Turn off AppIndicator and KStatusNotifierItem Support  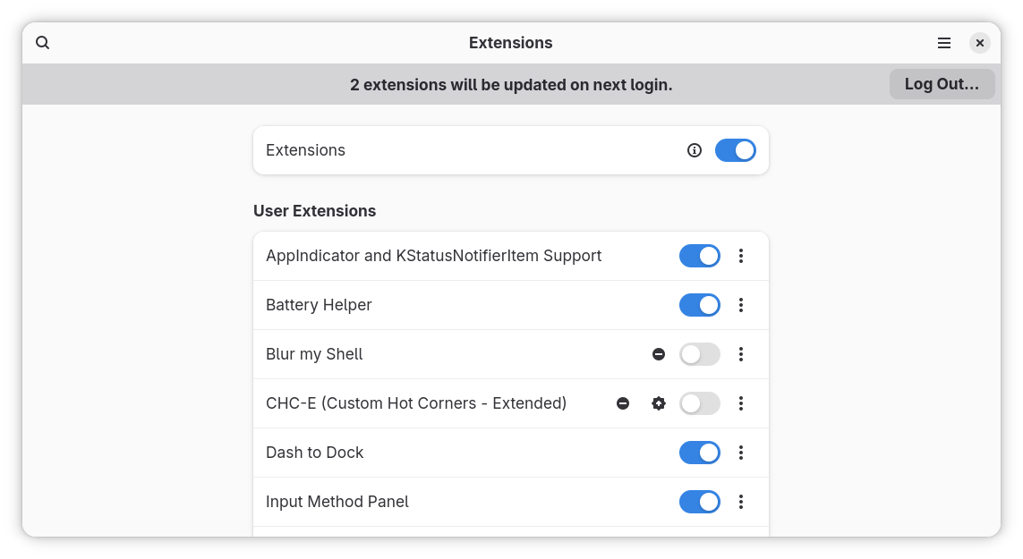coord(699,256)
